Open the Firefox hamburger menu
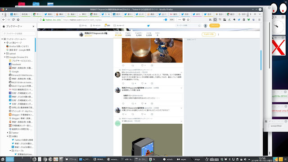Image resolution: width=288 pixels, height=162 pixels. pyautogui.click(x=259, y=20)
